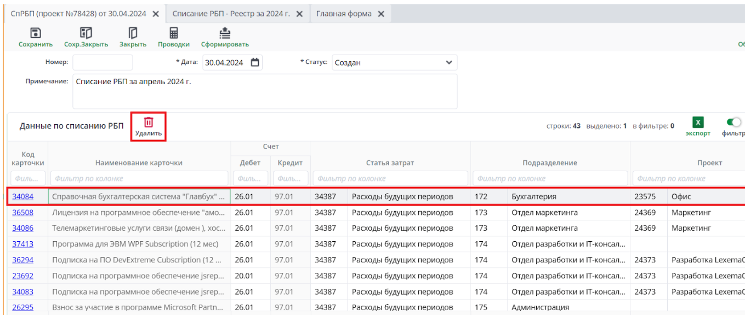The image size is (745, 315).
Task: Click card code link 37413
Action: tap(23, 244)
